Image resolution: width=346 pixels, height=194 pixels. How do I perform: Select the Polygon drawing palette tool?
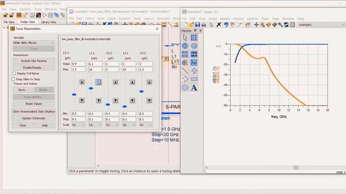[x=194, y=71]
